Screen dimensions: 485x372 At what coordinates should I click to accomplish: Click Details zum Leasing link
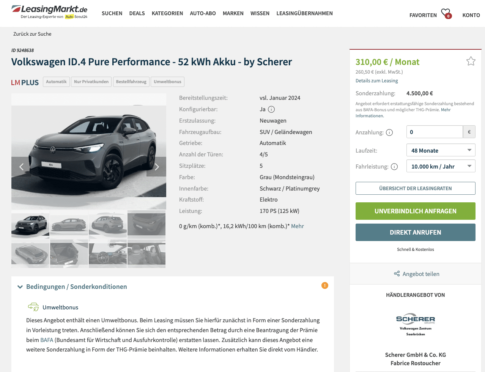pyautogui.click(x=376, y=80)
